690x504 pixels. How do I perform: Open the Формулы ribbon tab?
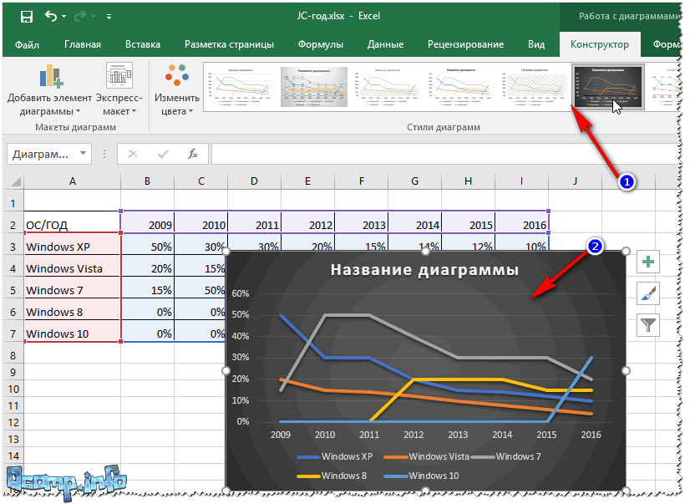321,44
